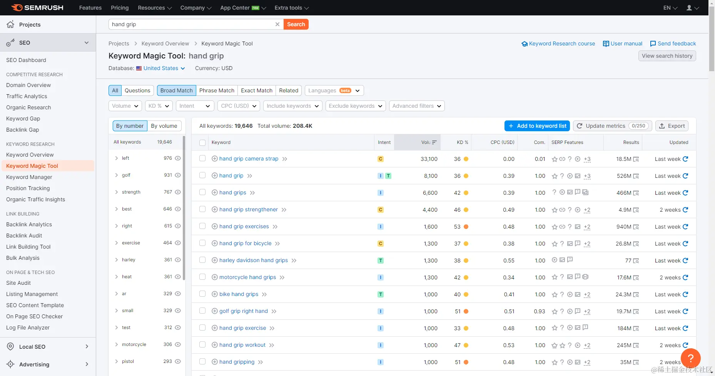Image resolution: width=715 pixels, height=376 pixels.
Task: Click the Commercial intent badge for hand grip strengthener
Action: pyautogui.click(x=381, y=210)
